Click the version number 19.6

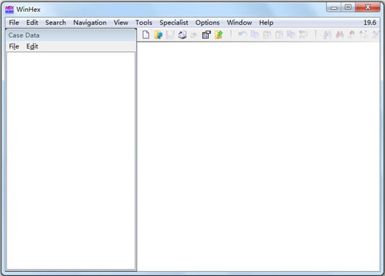pos(370,22)
